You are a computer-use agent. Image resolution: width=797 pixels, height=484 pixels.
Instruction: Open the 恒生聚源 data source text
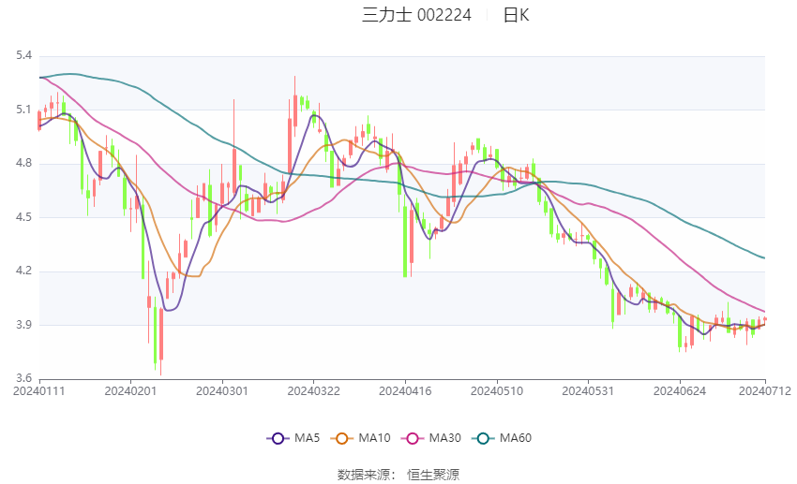pyautogui.click(x=433, y=475)
